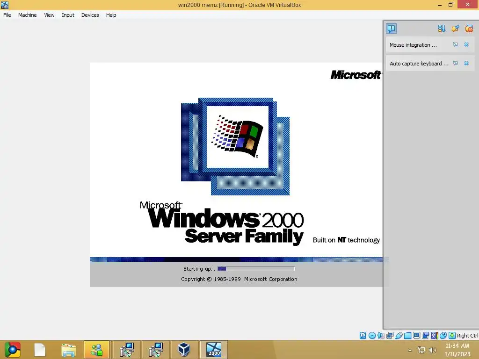The height and width of the screenshot is (359, 479).
Task: Click the Starting up progress bar
Action: 256,269
